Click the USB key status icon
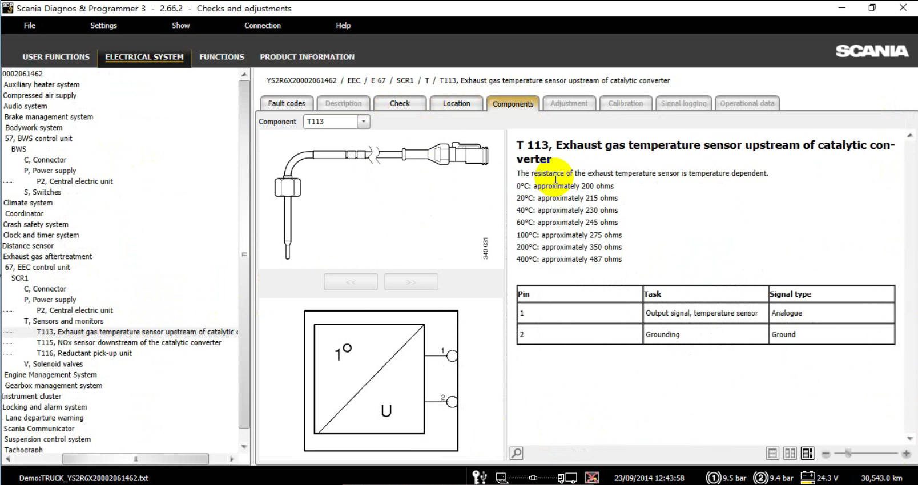Screen dimensions: 918x485 pyautogui.click(x=480, y=477)
